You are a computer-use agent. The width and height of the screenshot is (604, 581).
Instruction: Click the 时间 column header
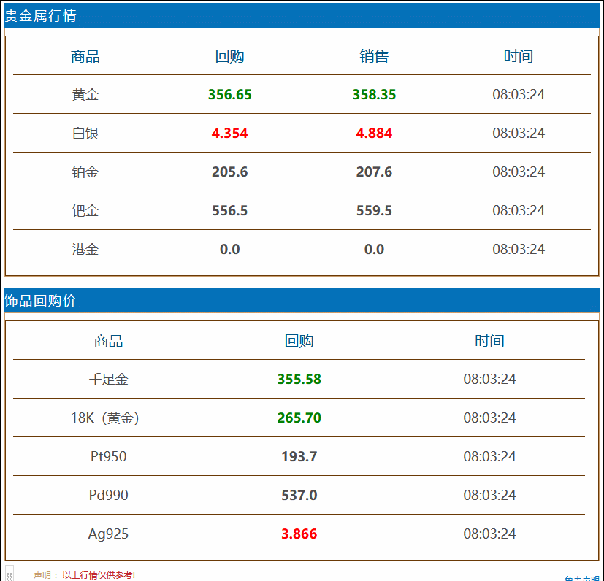coord(519,56)
